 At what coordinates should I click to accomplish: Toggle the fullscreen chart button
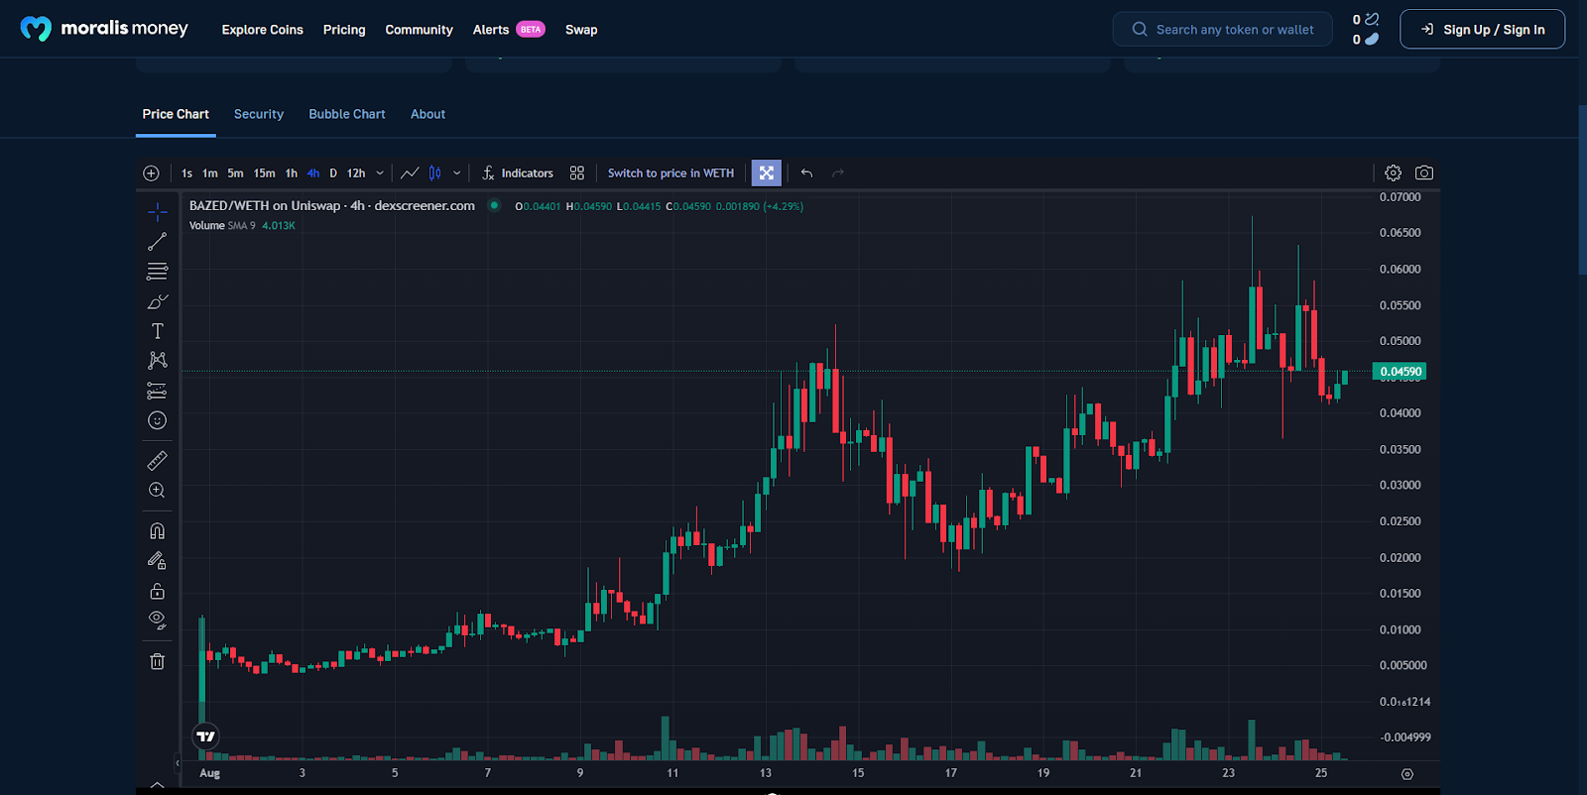767,173
